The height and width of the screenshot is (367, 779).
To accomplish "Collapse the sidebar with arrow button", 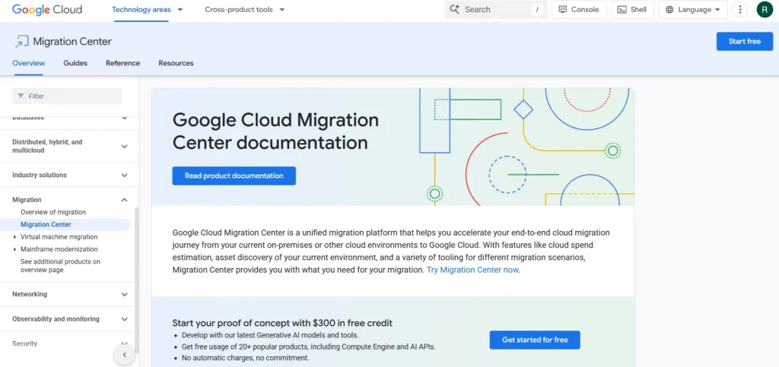I will [124, 355].
